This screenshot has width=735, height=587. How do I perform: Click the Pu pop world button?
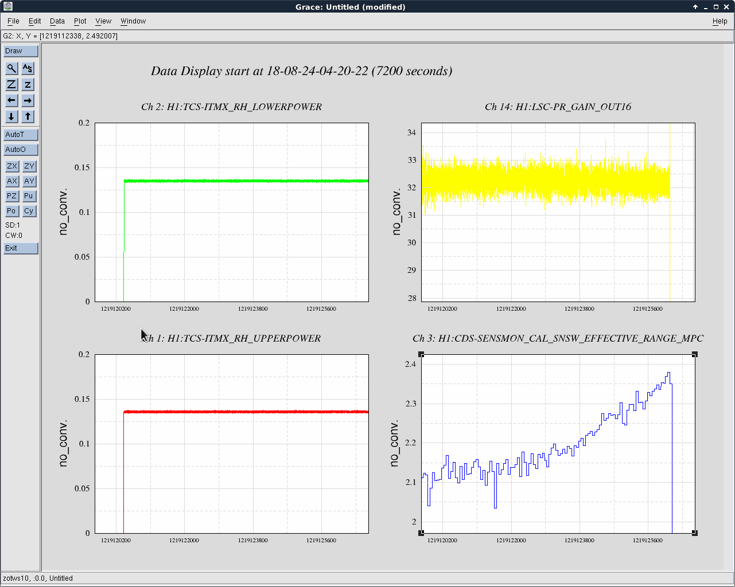29,196
